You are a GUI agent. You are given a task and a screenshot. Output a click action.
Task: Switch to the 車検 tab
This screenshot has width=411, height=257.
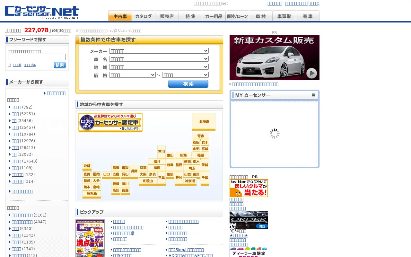pyautogui.click(x=261, y=16)
